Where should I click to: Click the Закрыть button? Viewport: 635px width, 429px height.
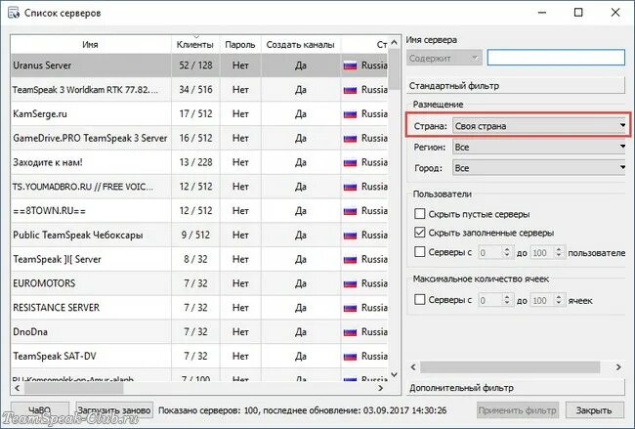pyautogui.click(x=594, y=410)
